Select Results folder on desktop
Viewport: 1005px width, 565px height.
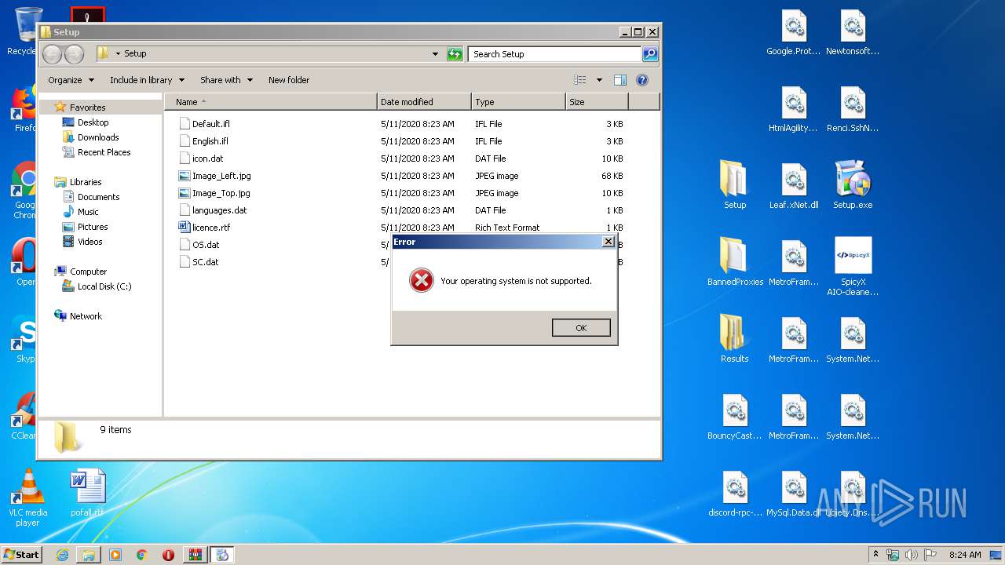734,339
